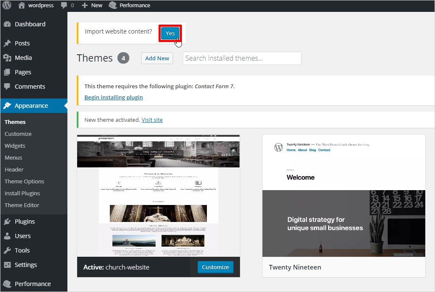
Task: Open Tools menu label
Action: click(x=22, y=250)
